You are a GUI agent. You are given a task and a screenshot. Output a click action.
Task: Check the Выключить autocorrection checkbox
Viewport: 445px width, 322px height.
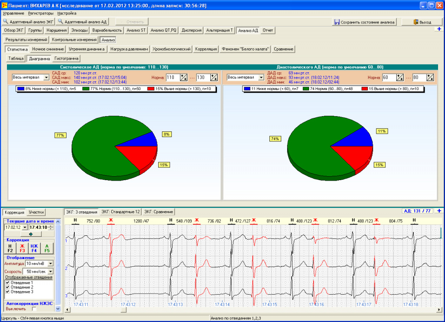click(34, 309)
